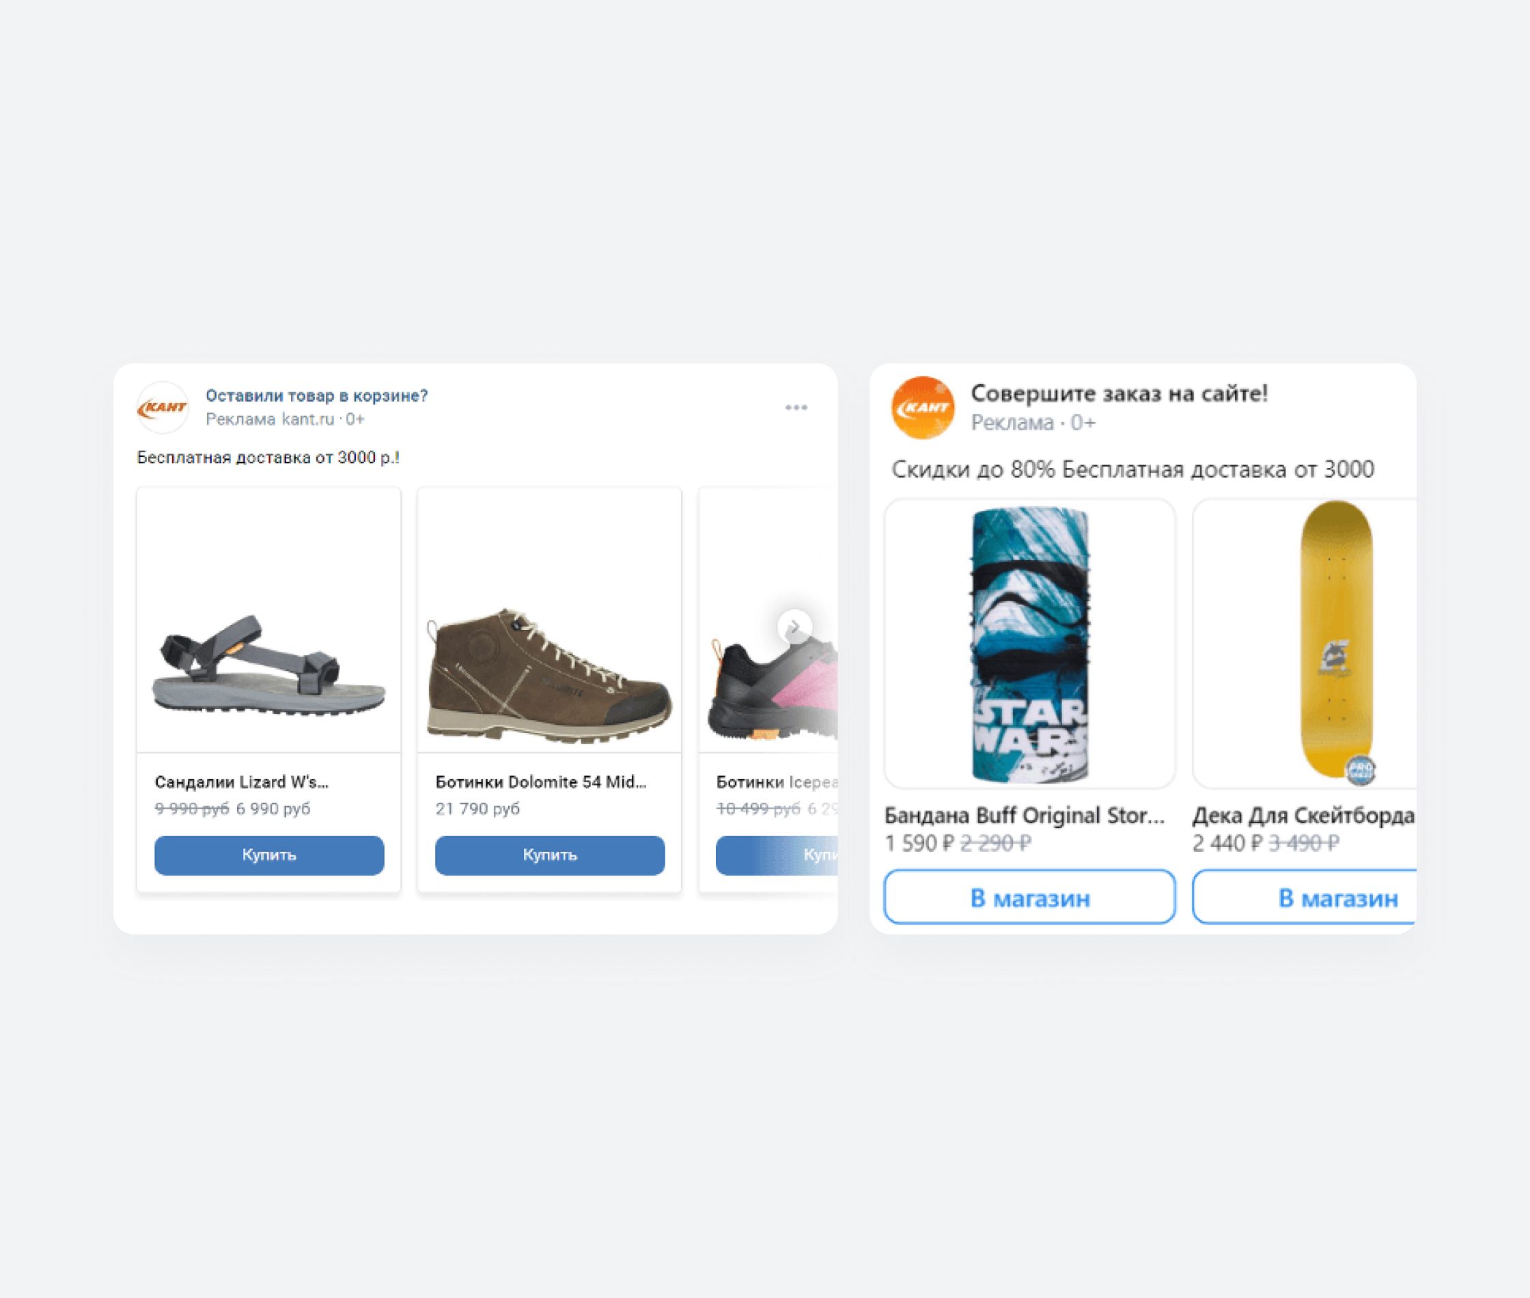Open the Star Wars bandana image
The height and width of the screenshot is (1298, 1530).
click(x=1030, y=644)
